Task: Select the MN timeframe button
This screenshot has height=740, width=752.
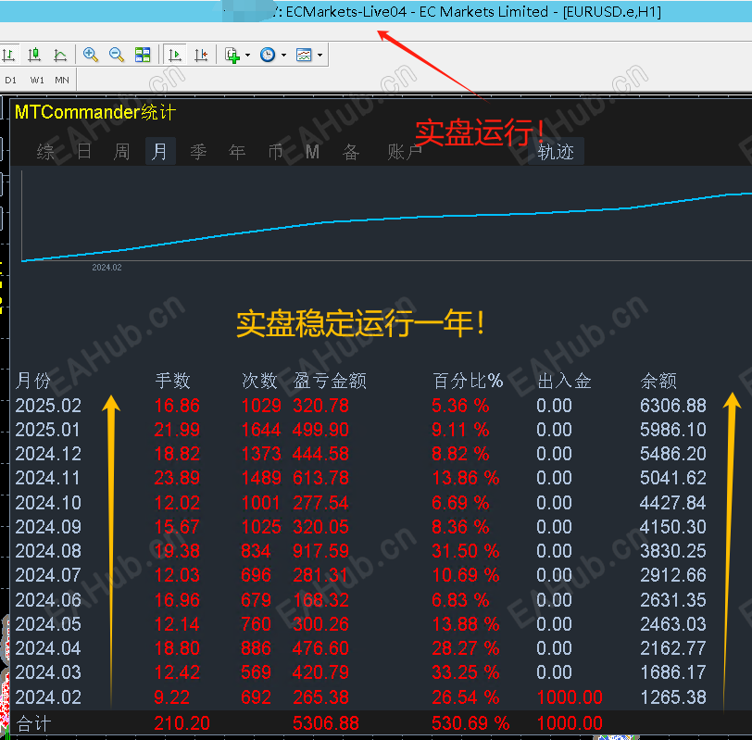Action: pos(62,80)
